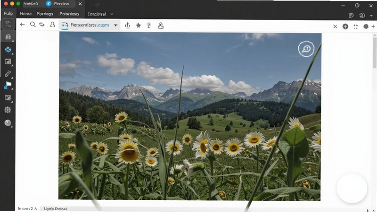Screen dimensions: 377x212
Task: Click the bottom tab next to status text
Action: pos(56,209)
